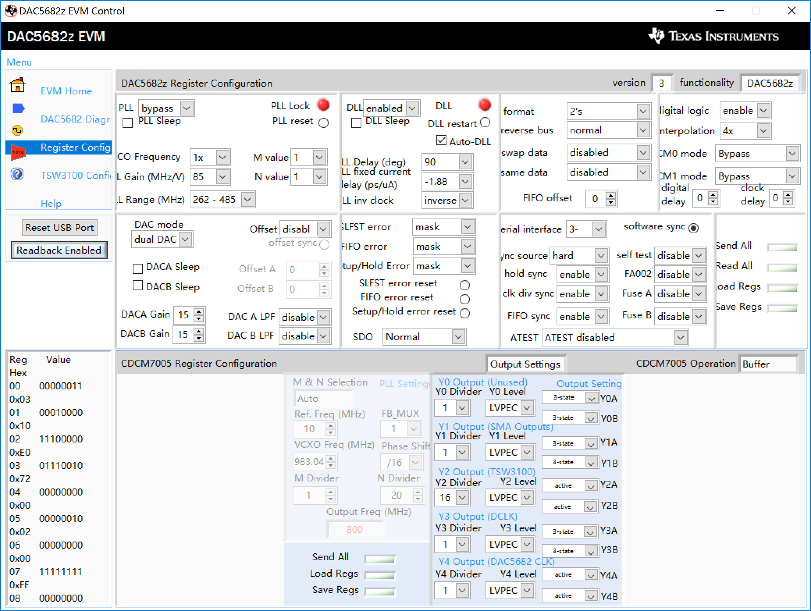The width and height of the screenshot is (811, 611).
Task: Click the DAC5682z app icon in title bar
Action: click(x=11, y=11)
